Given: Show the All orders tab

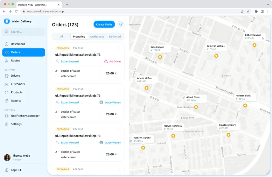Looking at the screenshot, I should [x=61, y=37].
